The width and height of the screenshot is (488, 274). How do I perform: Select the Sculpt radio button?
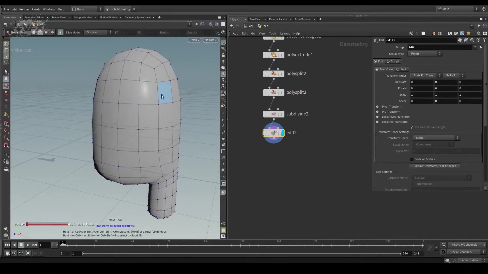point(388,61)
